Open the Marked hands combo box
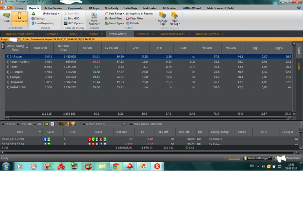Screen dimensions: 303x200 point(116,124)
